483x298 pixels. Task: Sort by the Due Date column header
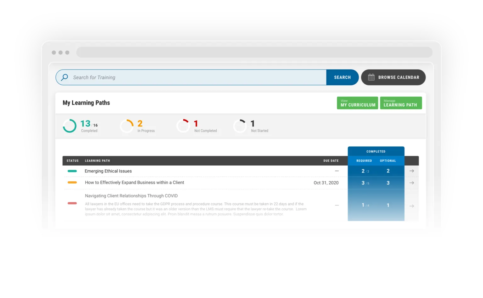tap(331, 161)
